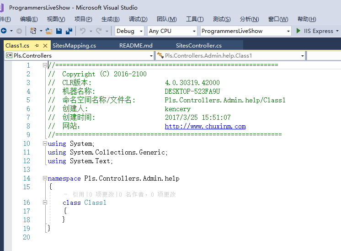Click the navigate backward arrow icon
This screenshot has height=251, width=341.
(x=4, y=31)
